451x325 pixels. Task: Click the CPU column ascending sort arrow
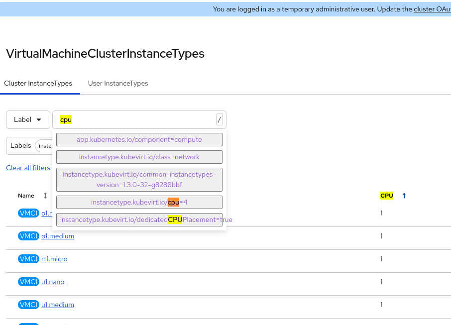404,196
